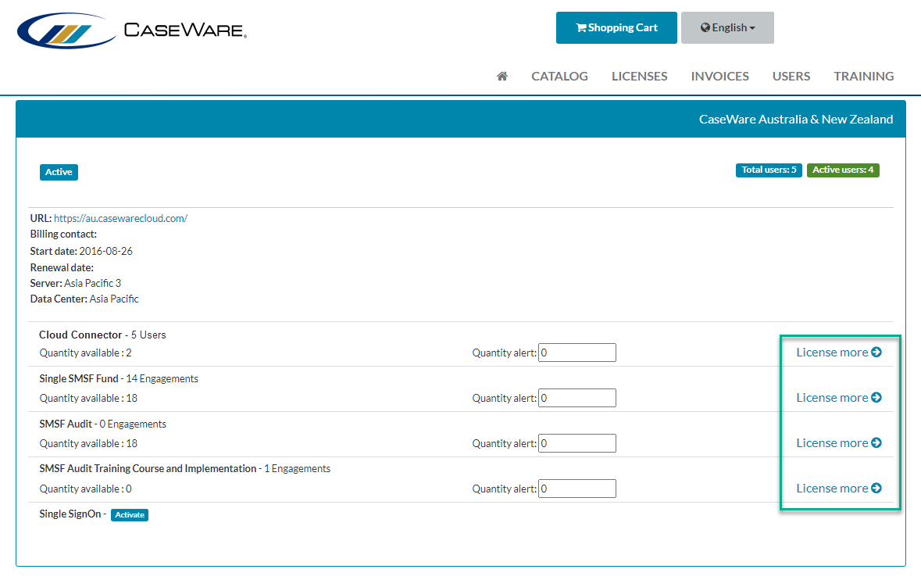This screenshot has height=580, width=921.
Task: Select the Billing contact label
Action: pos(63,234)
